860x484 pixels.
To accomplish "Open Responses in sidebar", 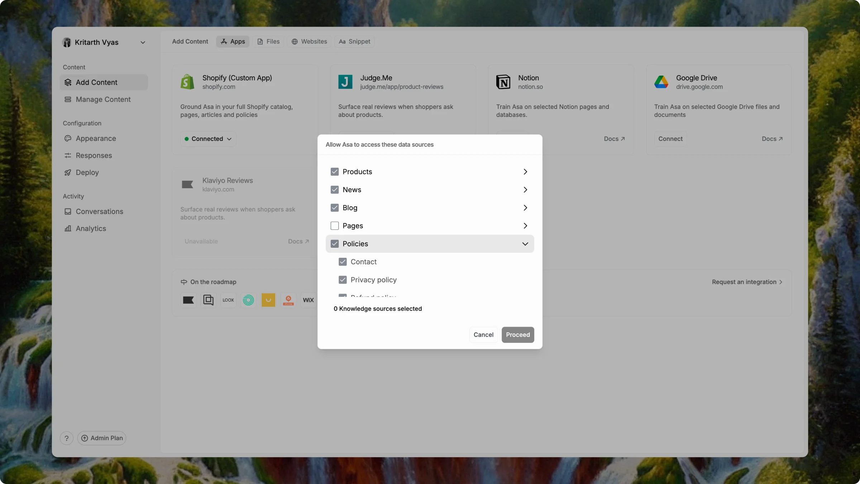I will [104, 156].
